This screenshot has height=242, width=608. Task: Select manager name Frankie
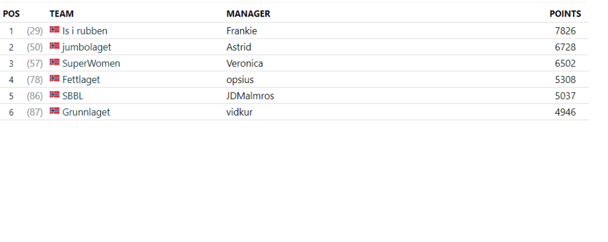click(x=242, y=31)
